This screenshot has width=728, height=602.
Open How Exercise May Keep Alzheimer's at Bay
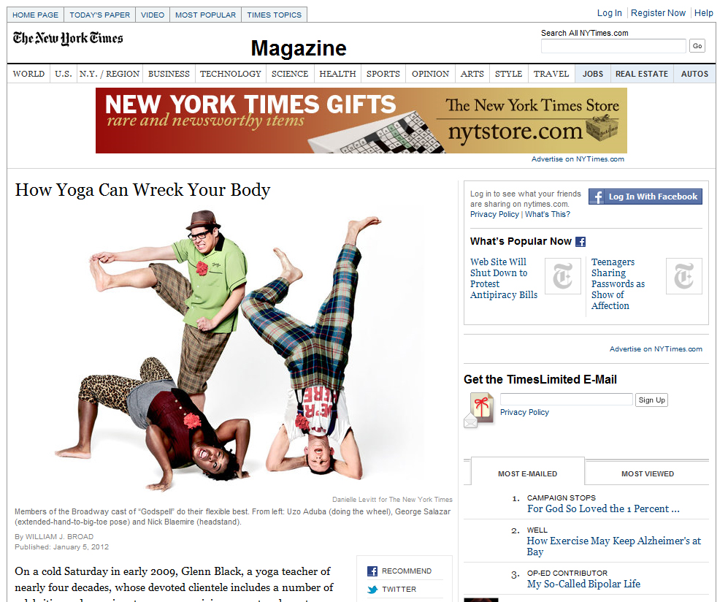(x=614, y=546)
